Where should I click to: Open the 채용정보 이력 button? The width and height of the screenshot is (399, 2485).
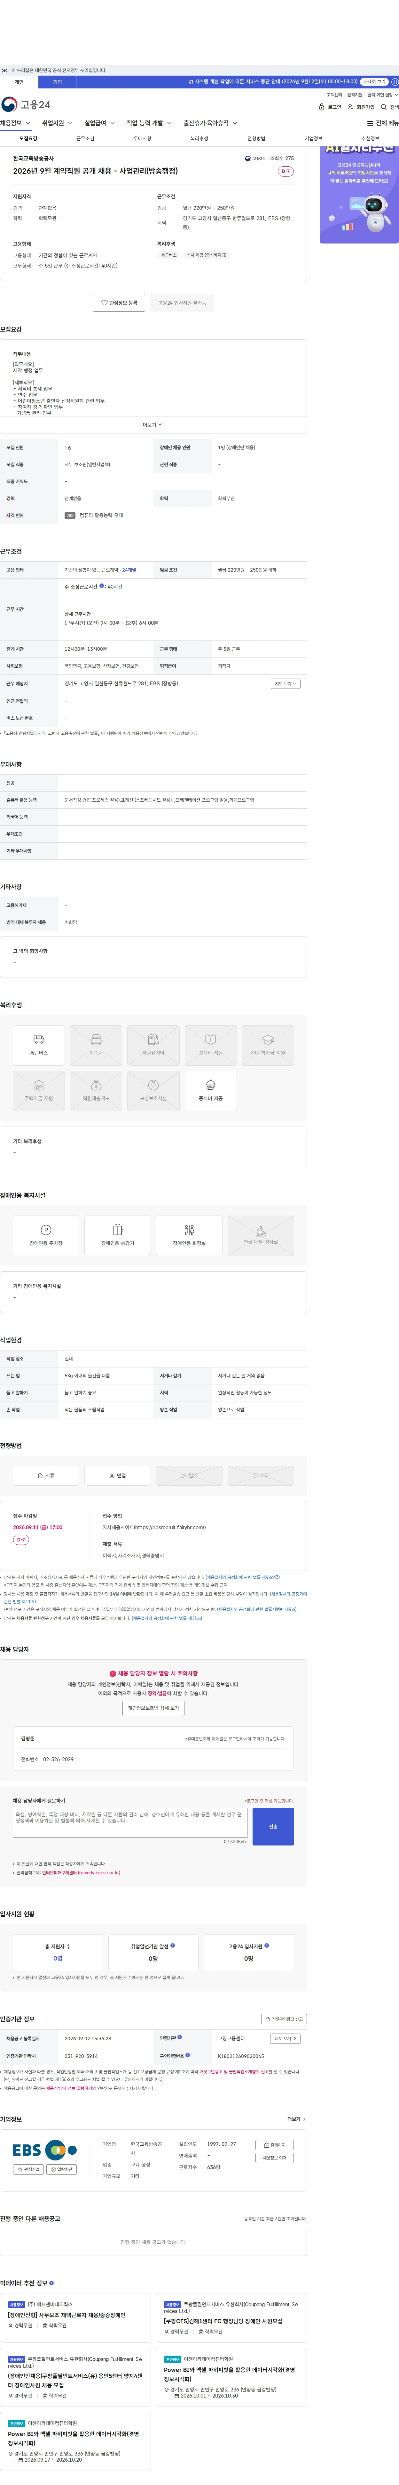275,2158
